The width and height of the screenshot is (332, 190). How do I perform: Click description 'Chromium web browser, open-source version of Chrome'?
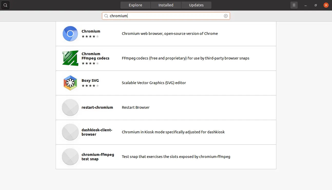(x=170, y=34)
